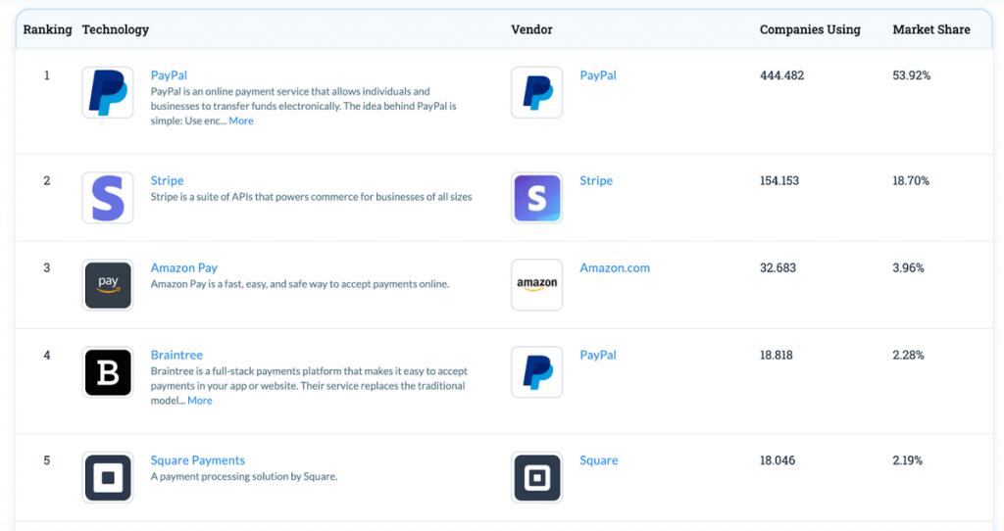Click PayPal vendor logo in first row
1004x531 pixels.
point(536,93)
